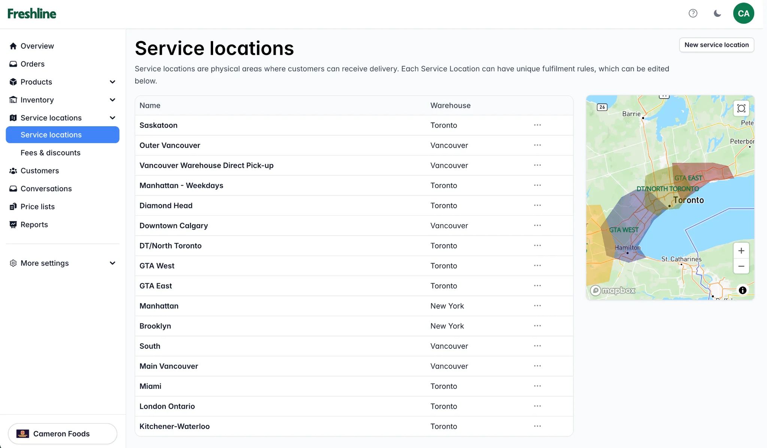Open the Reports icon

[x=13, y=224]
